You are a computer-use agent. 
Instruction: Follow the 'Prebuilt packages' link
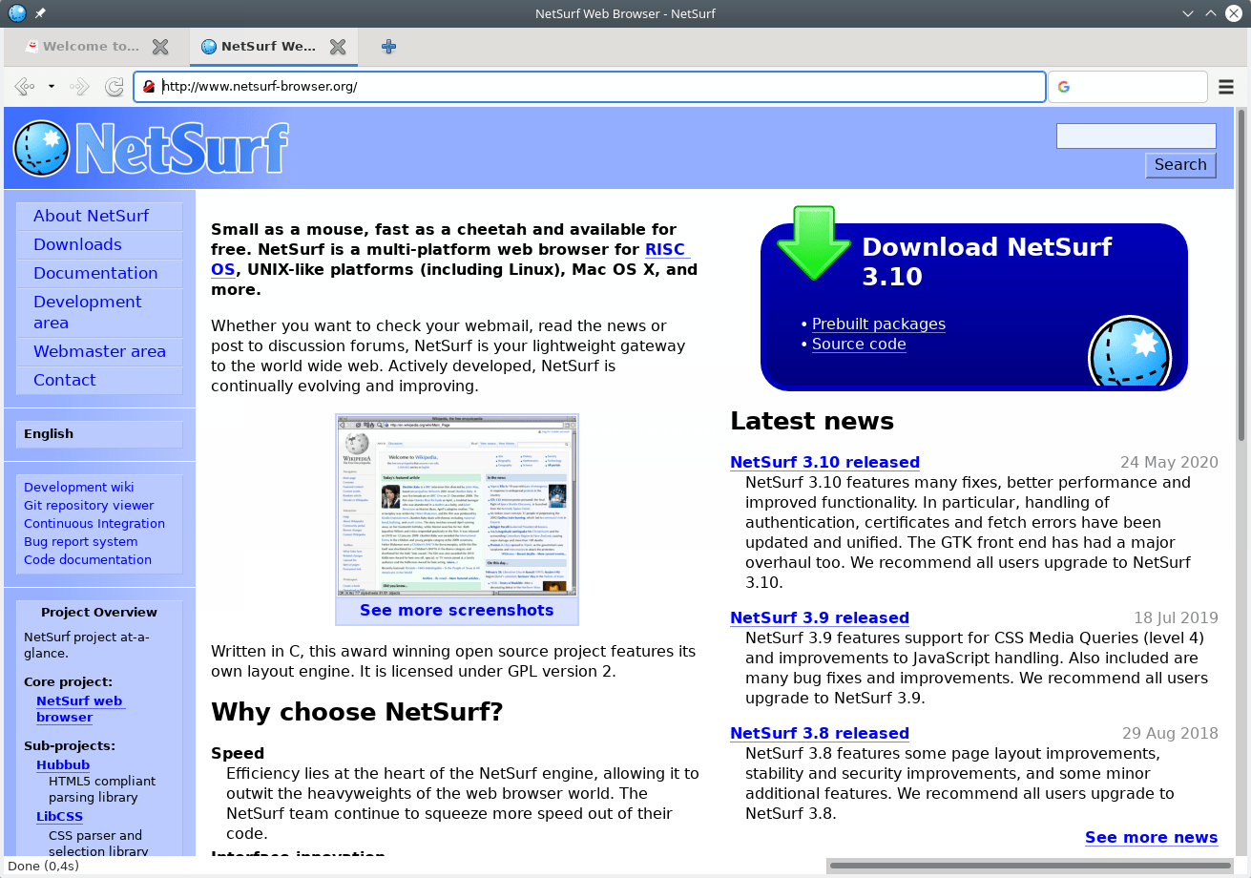[878, 324]
